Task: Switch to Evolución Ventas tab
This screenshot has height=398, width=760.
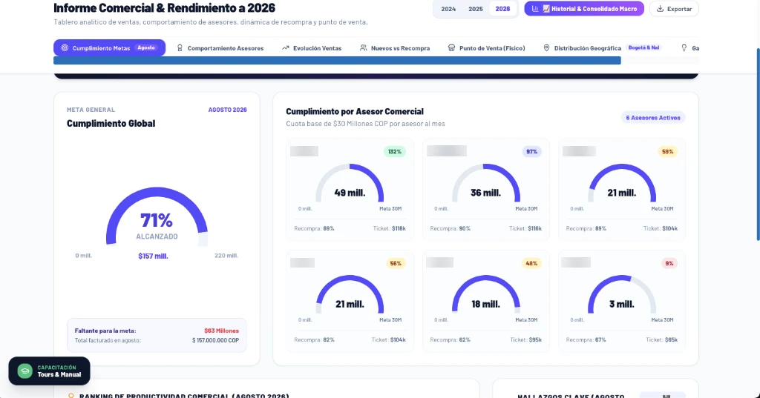Action: click(312, 48)
